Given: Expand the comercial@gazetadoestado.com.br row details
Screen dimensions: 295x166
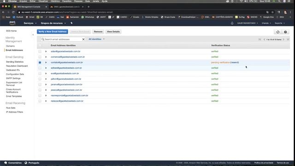Looking at the screenshot, I should point(46,57).
